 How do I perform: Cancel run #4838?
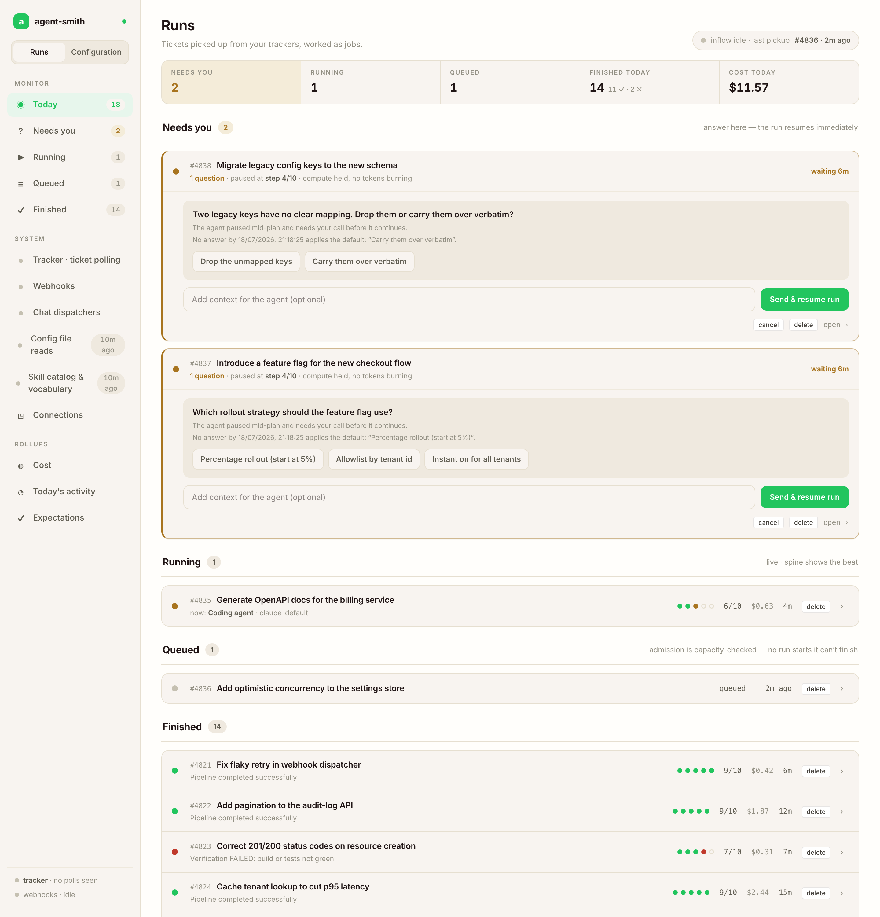pos(768,325)
